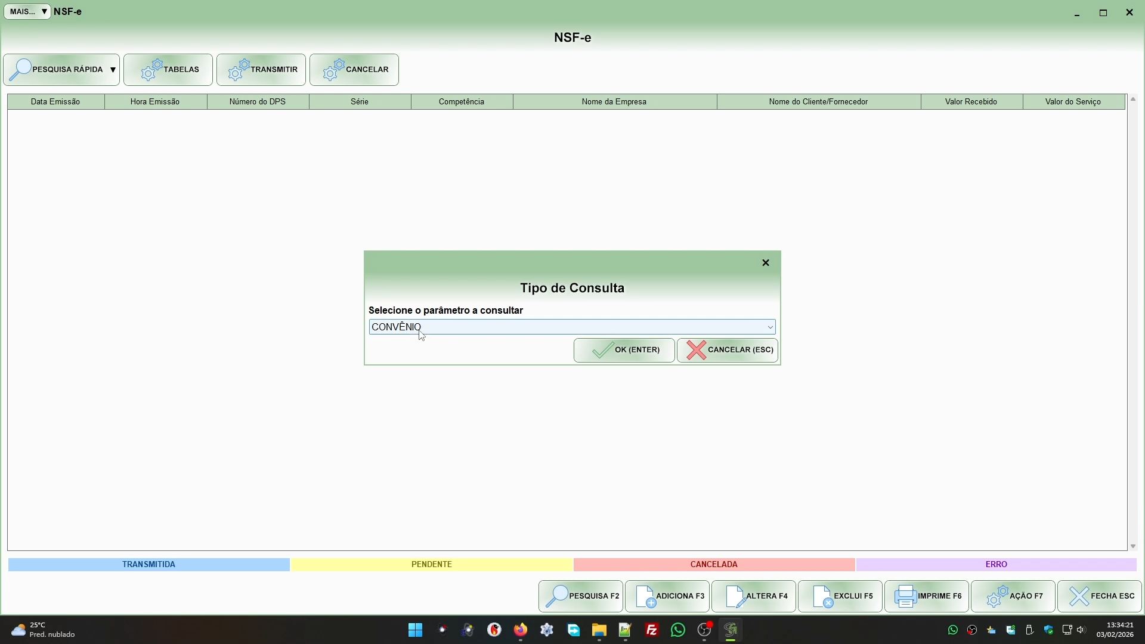
Task: Click the yellow PENDENTE status legend
Action: [431, 564]
